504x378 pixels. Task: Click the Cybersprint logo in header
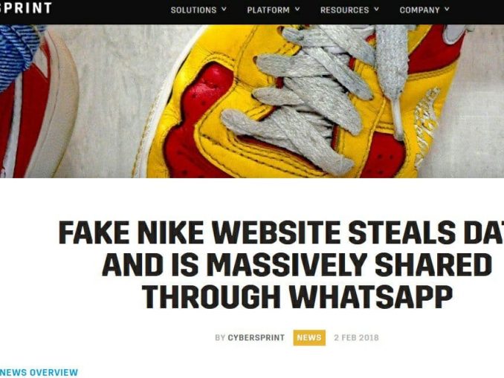pos(26,8)
